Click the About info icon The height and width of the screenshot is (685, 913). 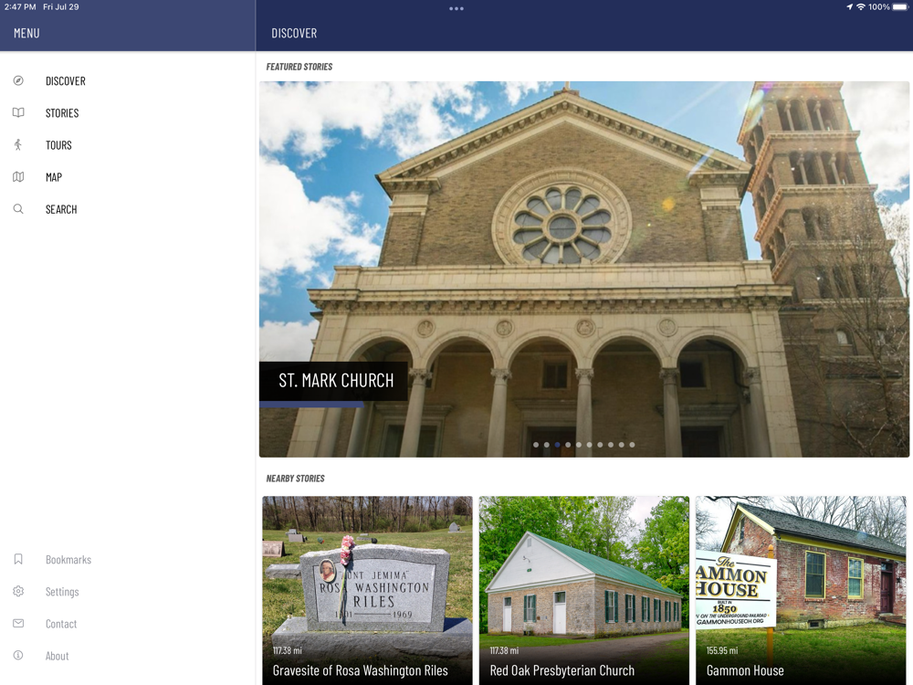click(x=18, y=655)
